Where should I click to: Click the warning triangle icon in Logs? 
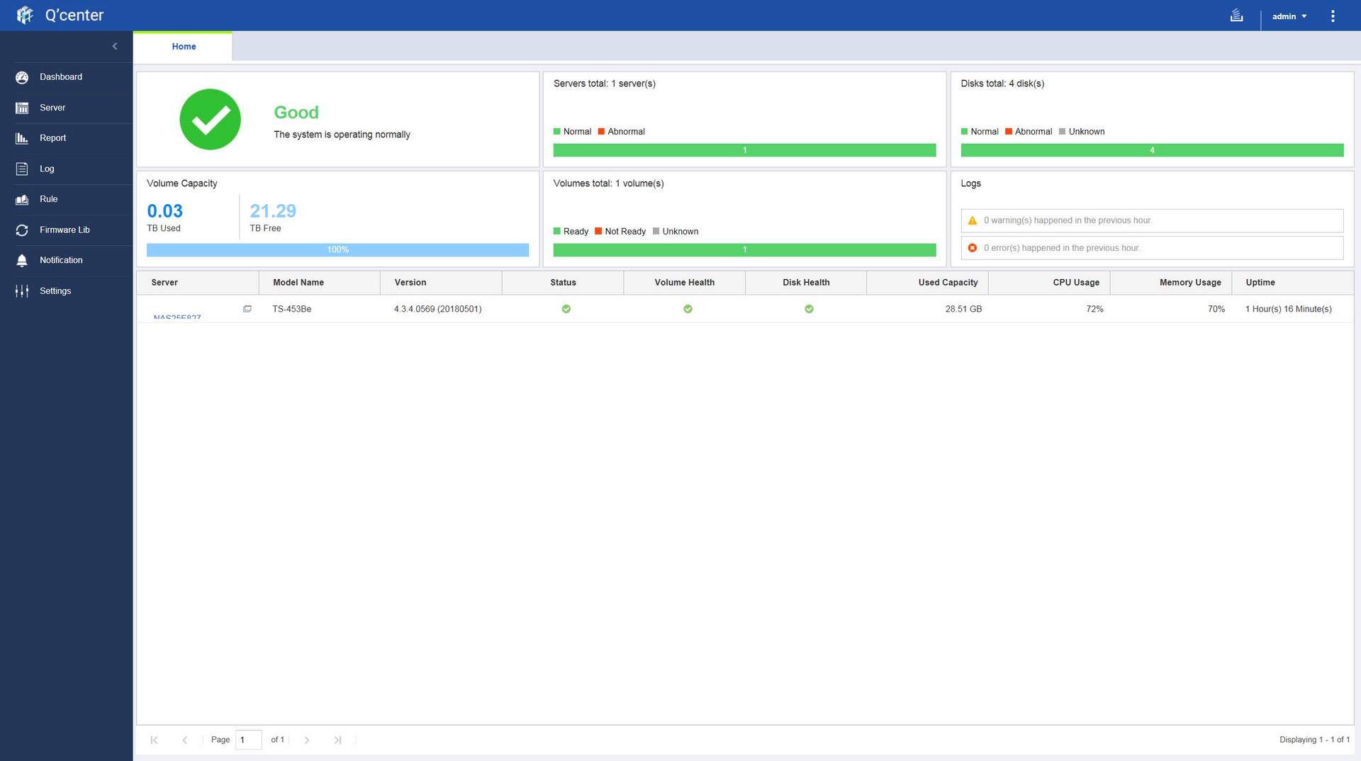click(x=973, y=220)
